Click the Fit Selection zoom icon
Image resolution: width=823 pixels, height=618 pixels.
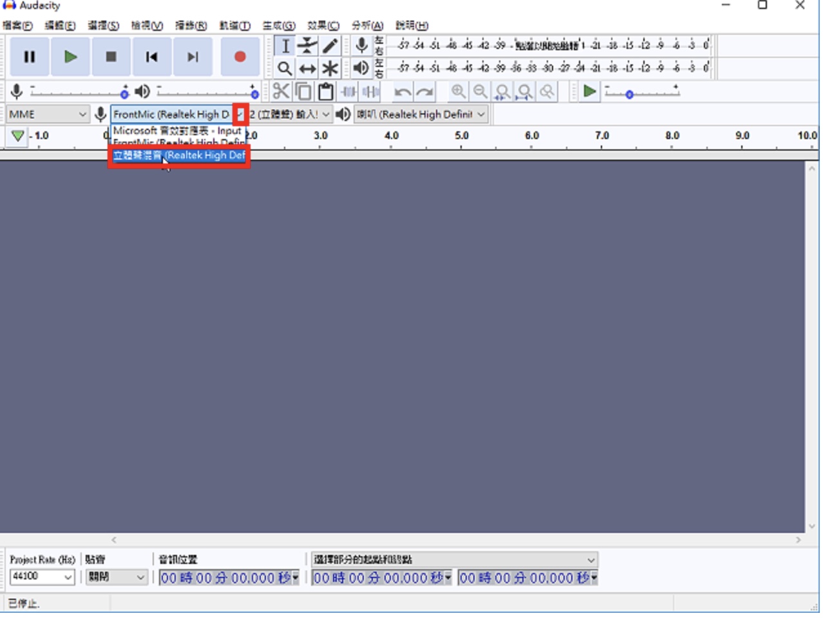pos(503,91)
